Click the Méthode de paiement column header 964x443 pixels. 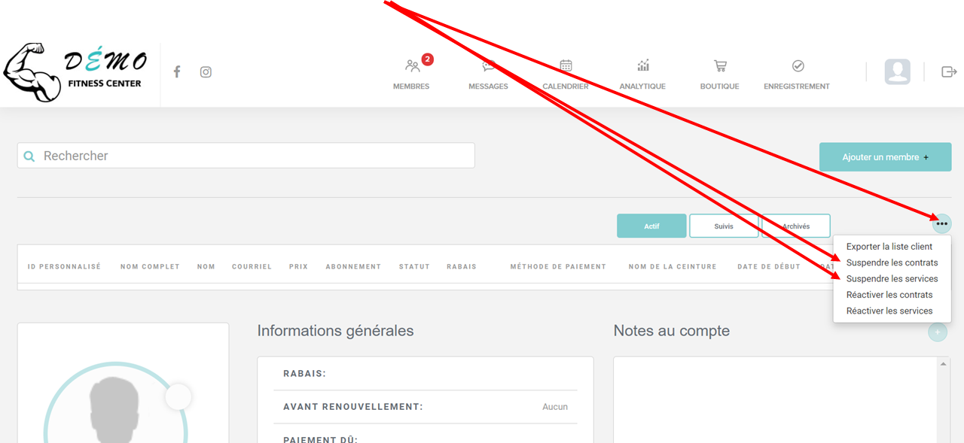558,266
